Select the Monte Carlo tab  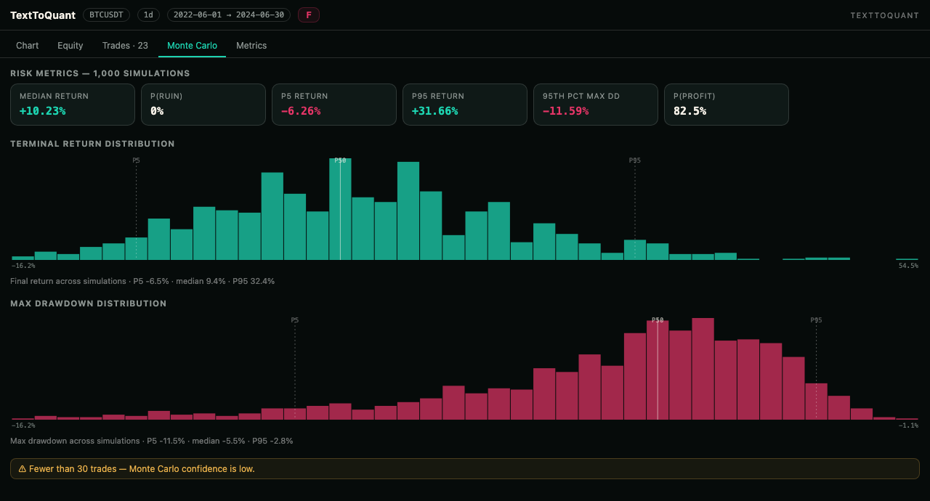[192, 45]
